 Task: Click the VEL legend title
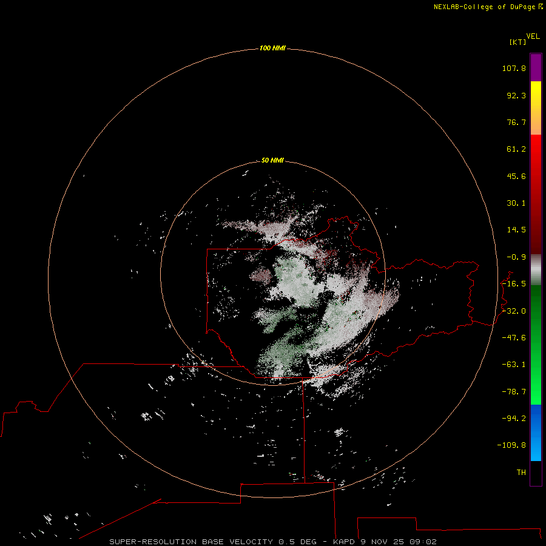point(533,36)
